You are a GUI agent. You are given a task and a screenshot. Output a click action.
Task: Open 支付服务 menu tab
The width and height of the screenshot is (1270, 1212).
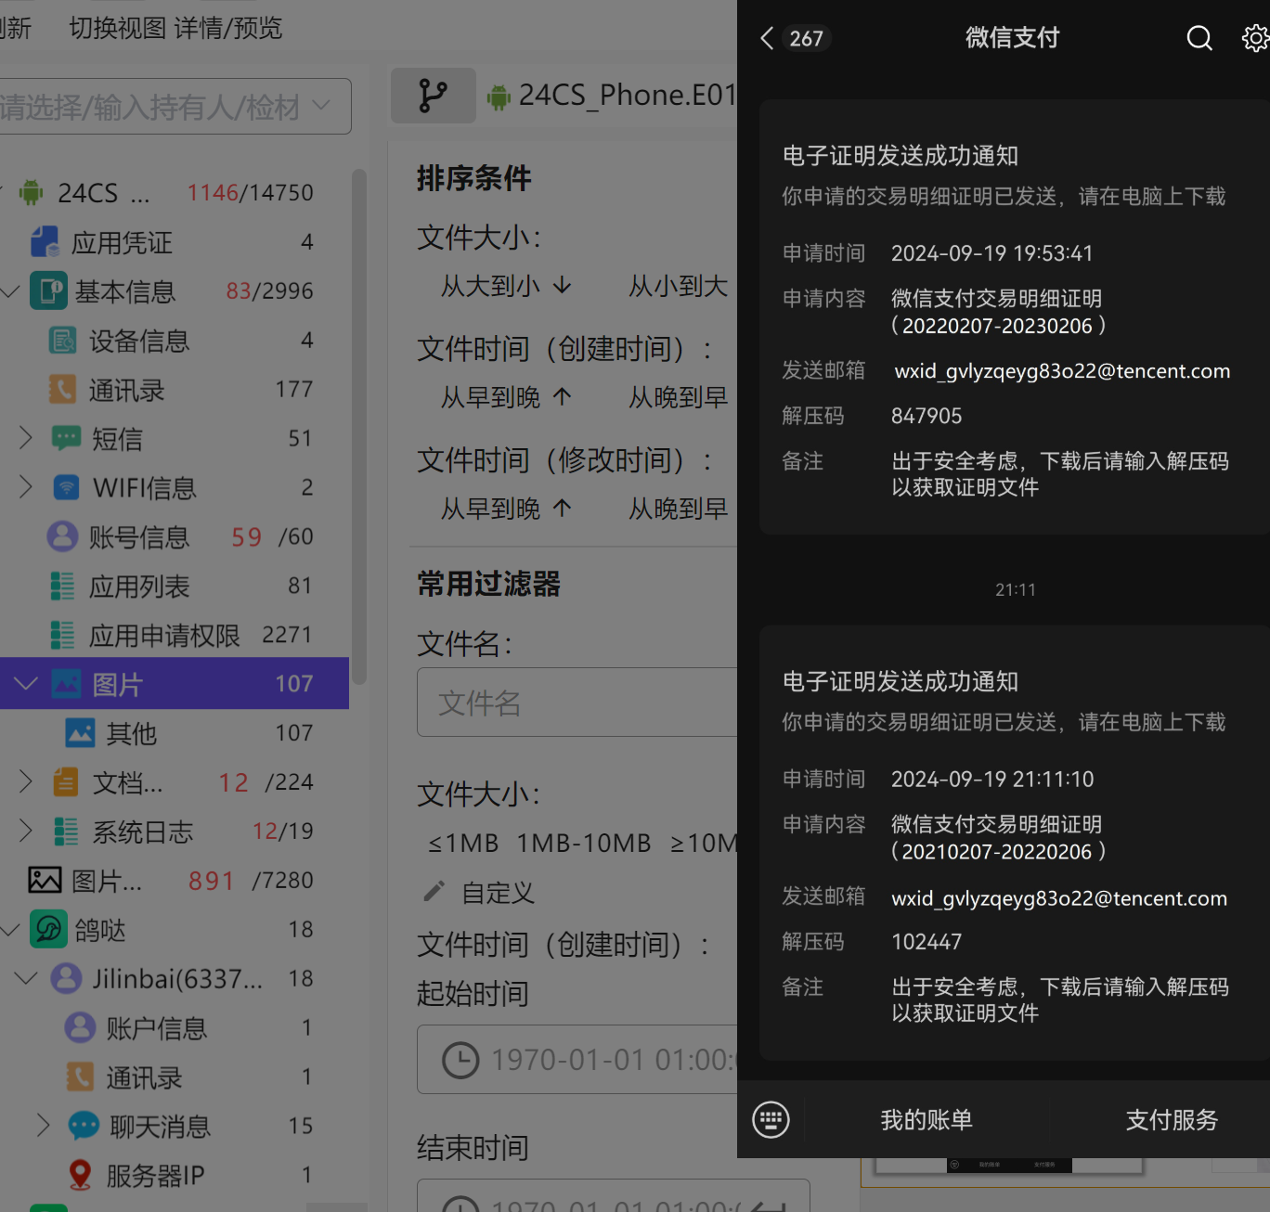(x=1171, y=1120)
